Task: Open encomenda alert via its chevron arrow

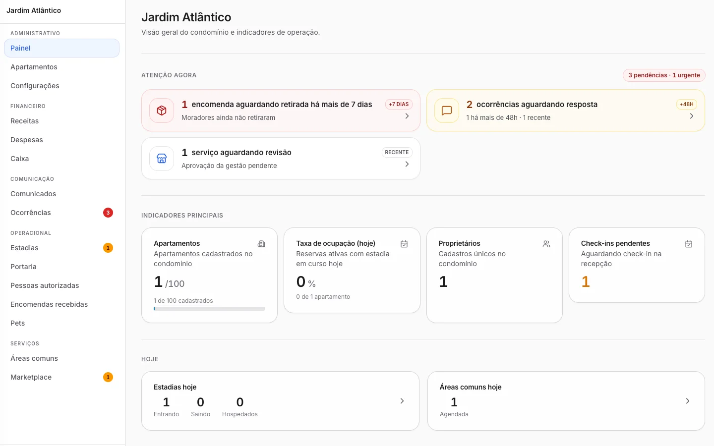Action: click(x=407, y=116)
